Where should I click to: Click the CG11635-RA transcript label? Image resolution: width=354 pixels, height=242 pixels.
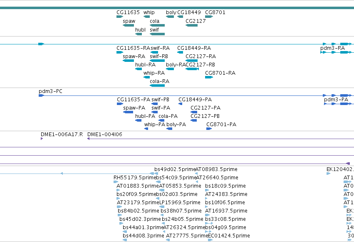point(134,48)
